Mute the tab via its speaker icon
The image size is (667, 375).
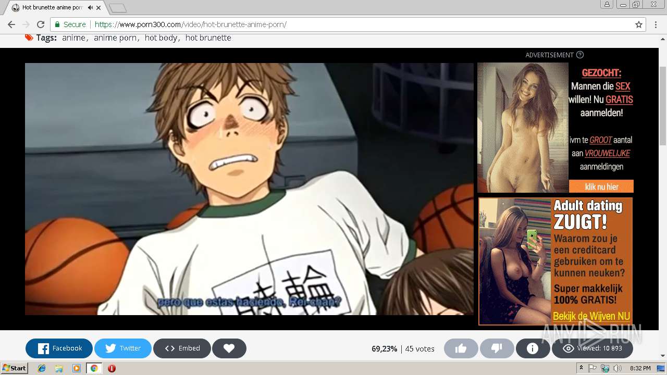(x=90, y=8)
